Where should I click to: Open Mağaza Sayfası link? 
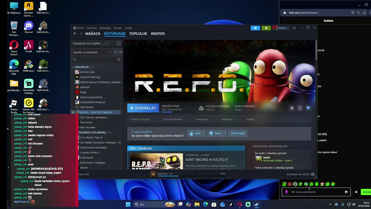point(141,119)
